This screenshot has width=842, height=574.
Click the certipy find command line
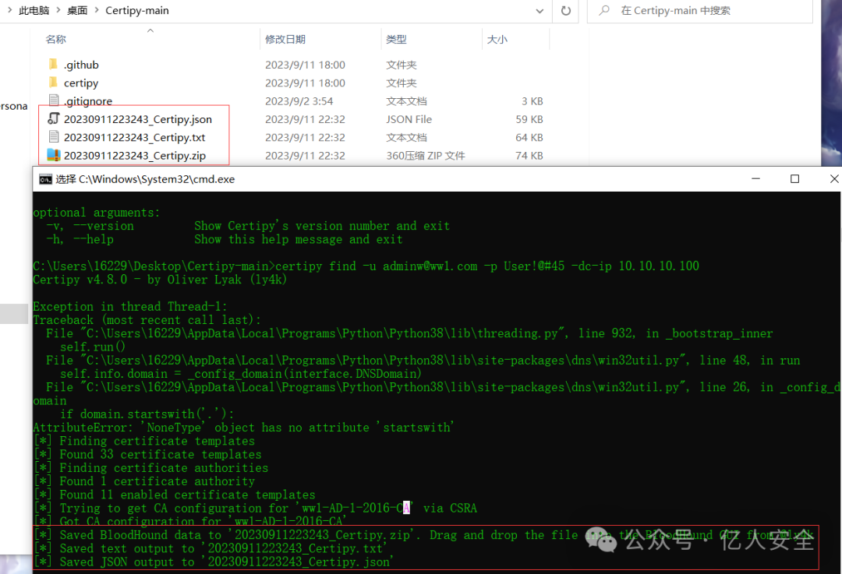click(366, 266)
